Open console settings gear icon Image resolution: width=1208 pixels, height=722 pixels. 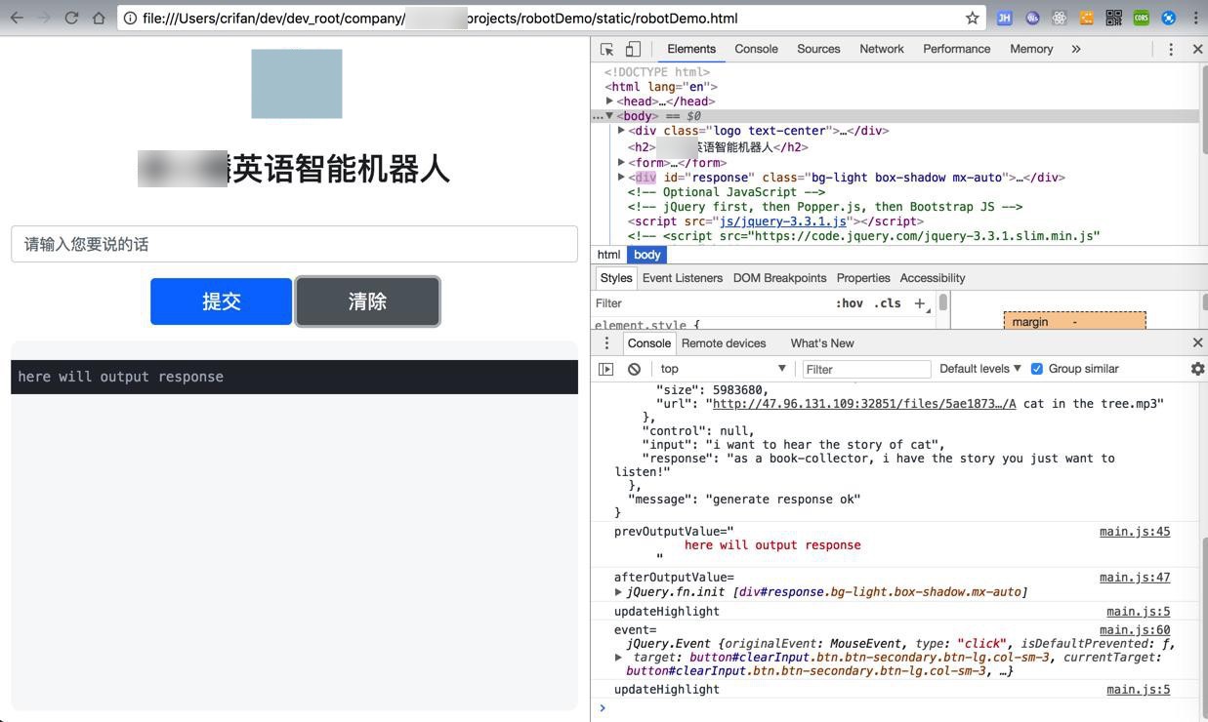point(1197,369)
